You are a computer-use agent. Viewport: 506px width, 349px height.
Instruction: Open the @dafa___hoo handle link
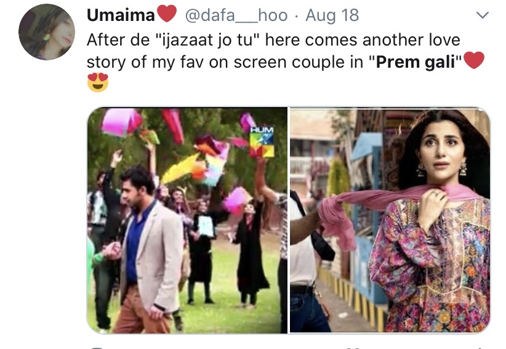point(236,15)
